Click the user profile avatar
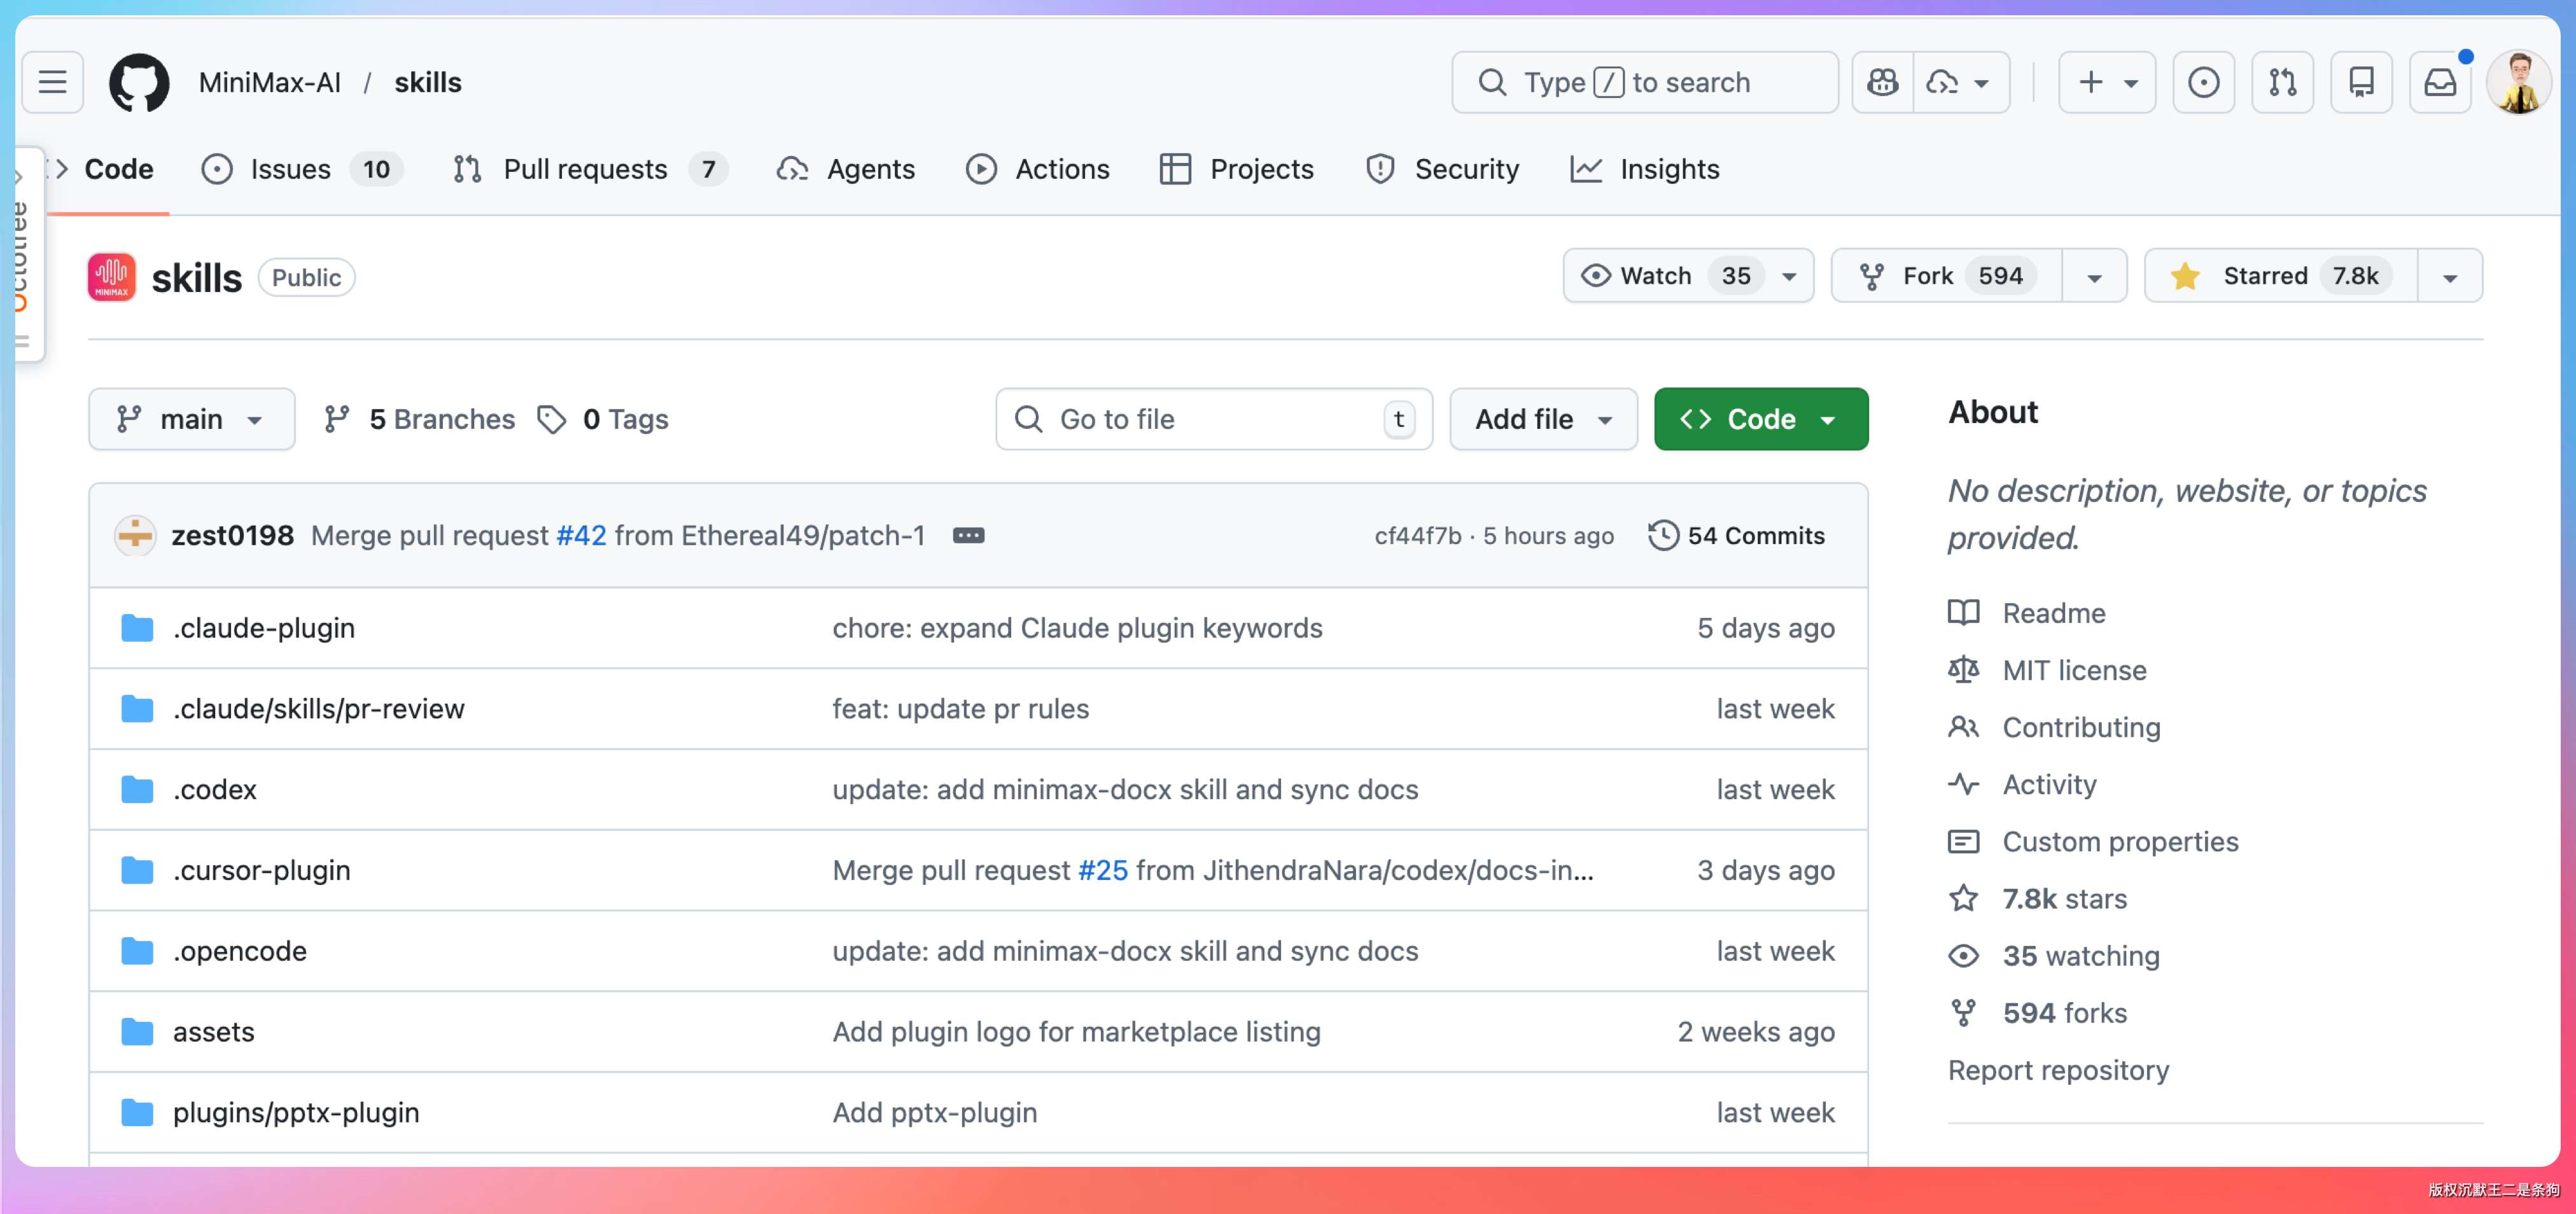 click(x=2518, y=82)
